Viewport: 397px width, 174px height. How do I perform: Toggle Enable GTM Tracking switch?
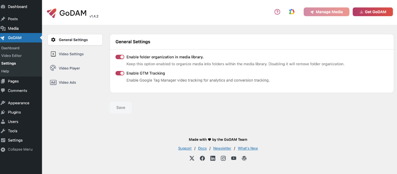coord(120,73)
